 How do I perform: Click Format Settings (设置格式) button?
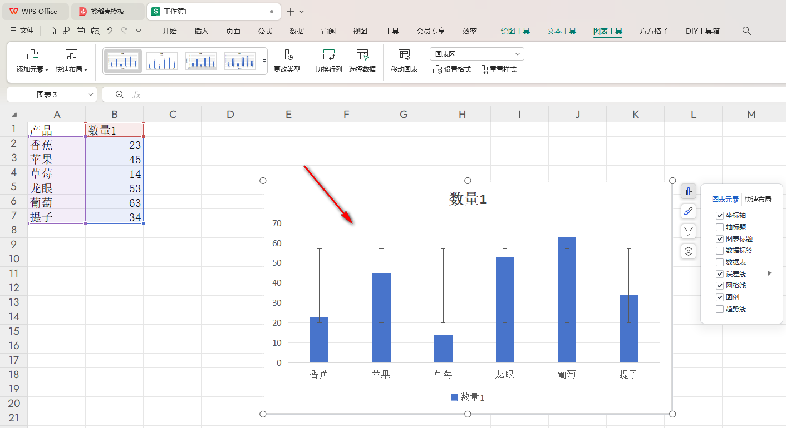coord(451,69)
